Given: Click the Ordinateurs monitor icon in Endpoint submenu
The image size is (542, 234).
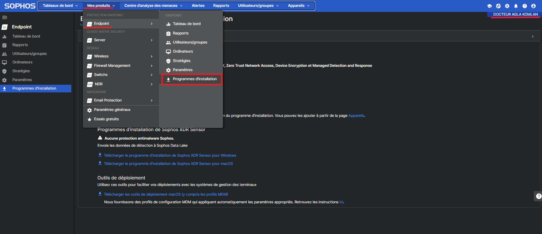Looking at the screenshot, I should click(x=168, y=52).
